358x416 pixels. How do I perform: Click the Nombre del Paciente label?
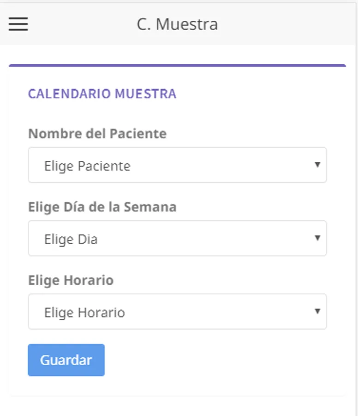click(x=97, y=134)
